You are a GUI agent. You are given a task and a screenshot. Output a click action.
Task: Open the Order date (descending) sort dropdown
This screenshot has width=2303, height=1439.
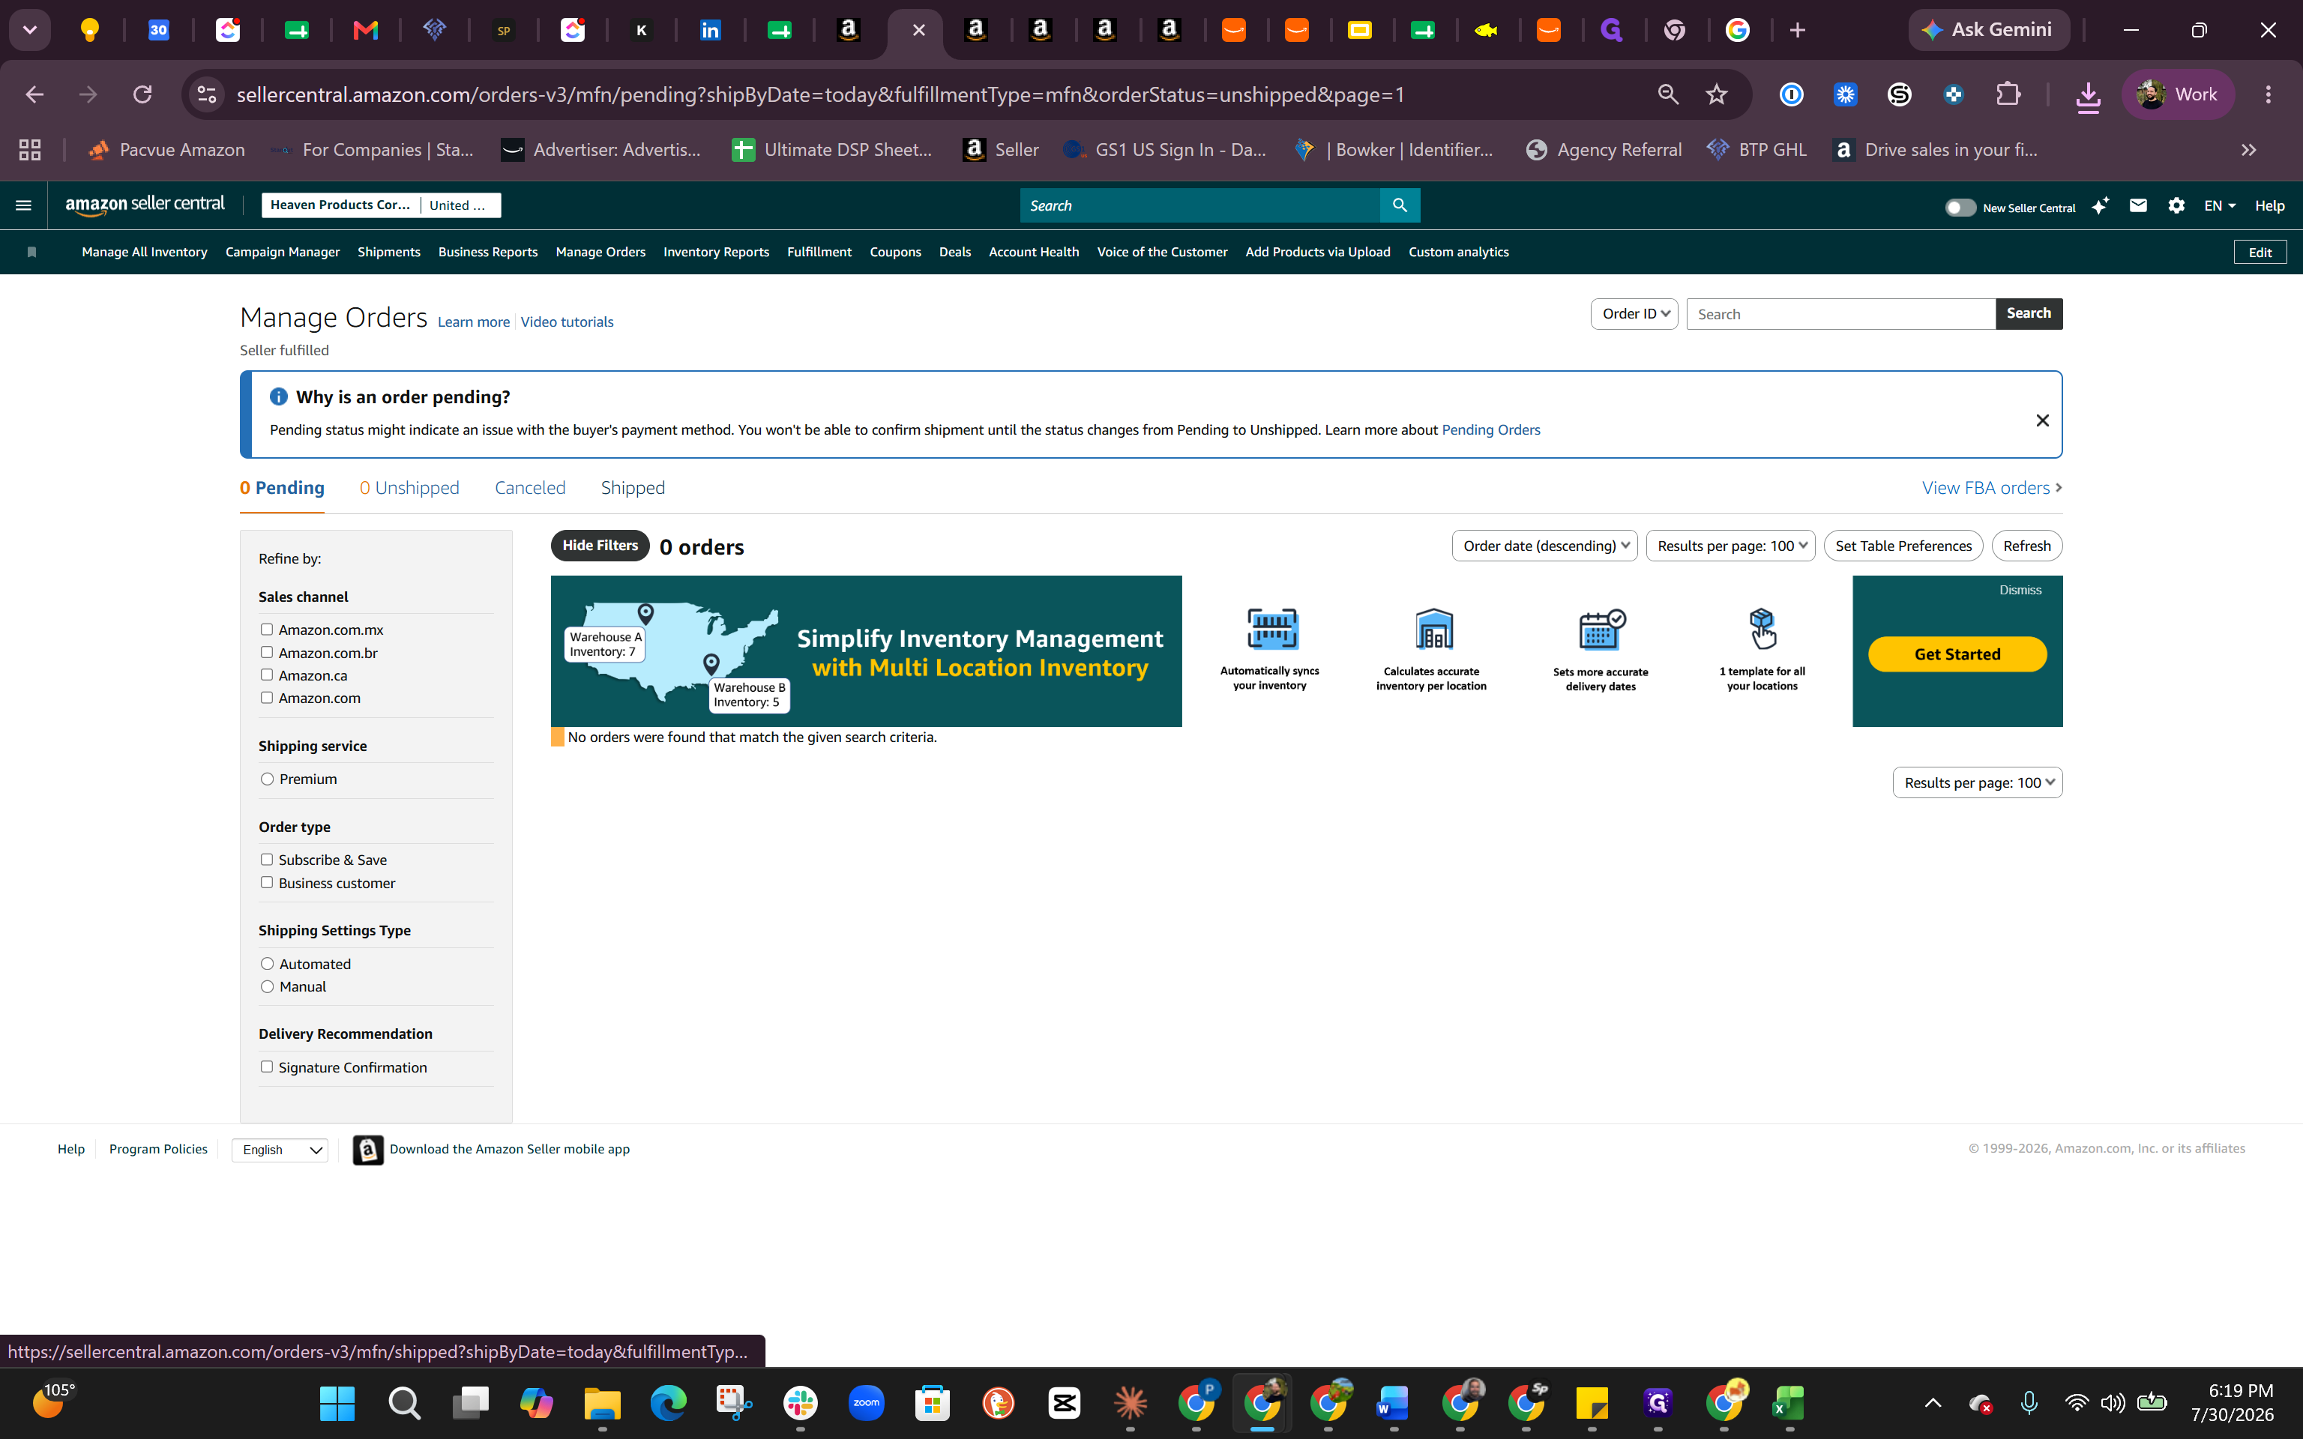point(1544,546)
